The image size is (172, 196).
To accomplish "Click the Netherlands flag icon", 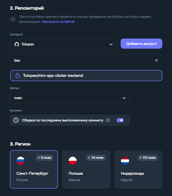I will click(x=125, y=161).
